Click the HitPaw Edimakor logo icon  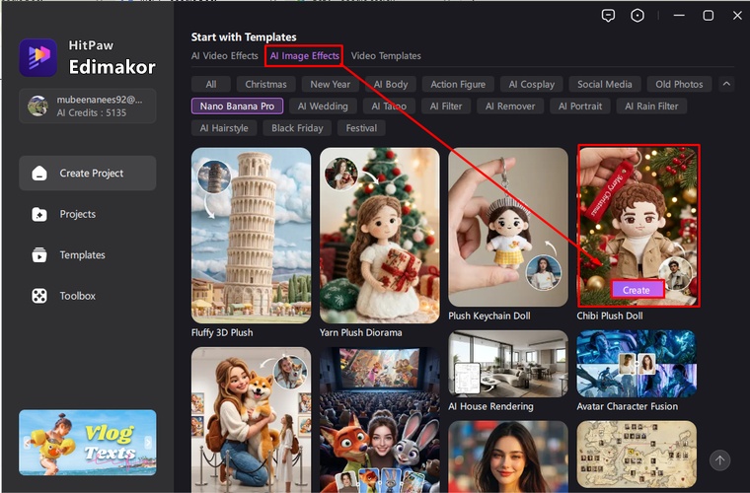point(38,58)
